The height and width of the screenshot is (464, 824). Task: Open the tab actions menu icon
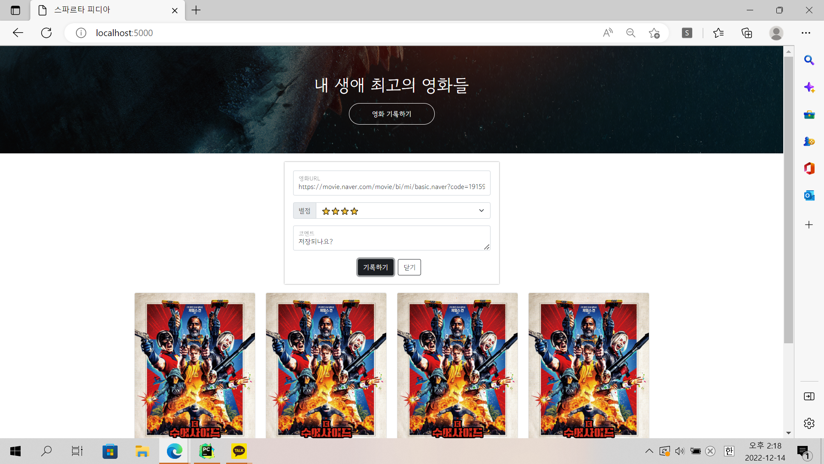tap(15, 10)
